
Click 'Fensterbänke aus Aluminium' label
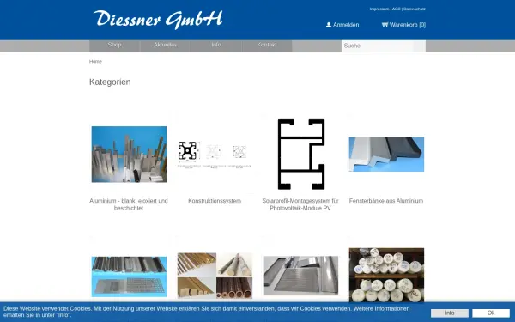[386, 201]
